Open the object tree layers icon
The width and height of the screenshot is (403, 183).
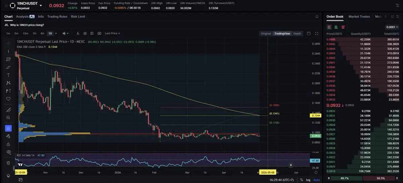click(x=8, y=176)
